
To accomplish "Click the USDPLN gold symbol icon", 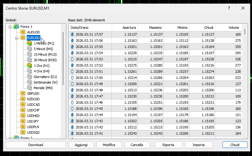I will pos(23,127).
